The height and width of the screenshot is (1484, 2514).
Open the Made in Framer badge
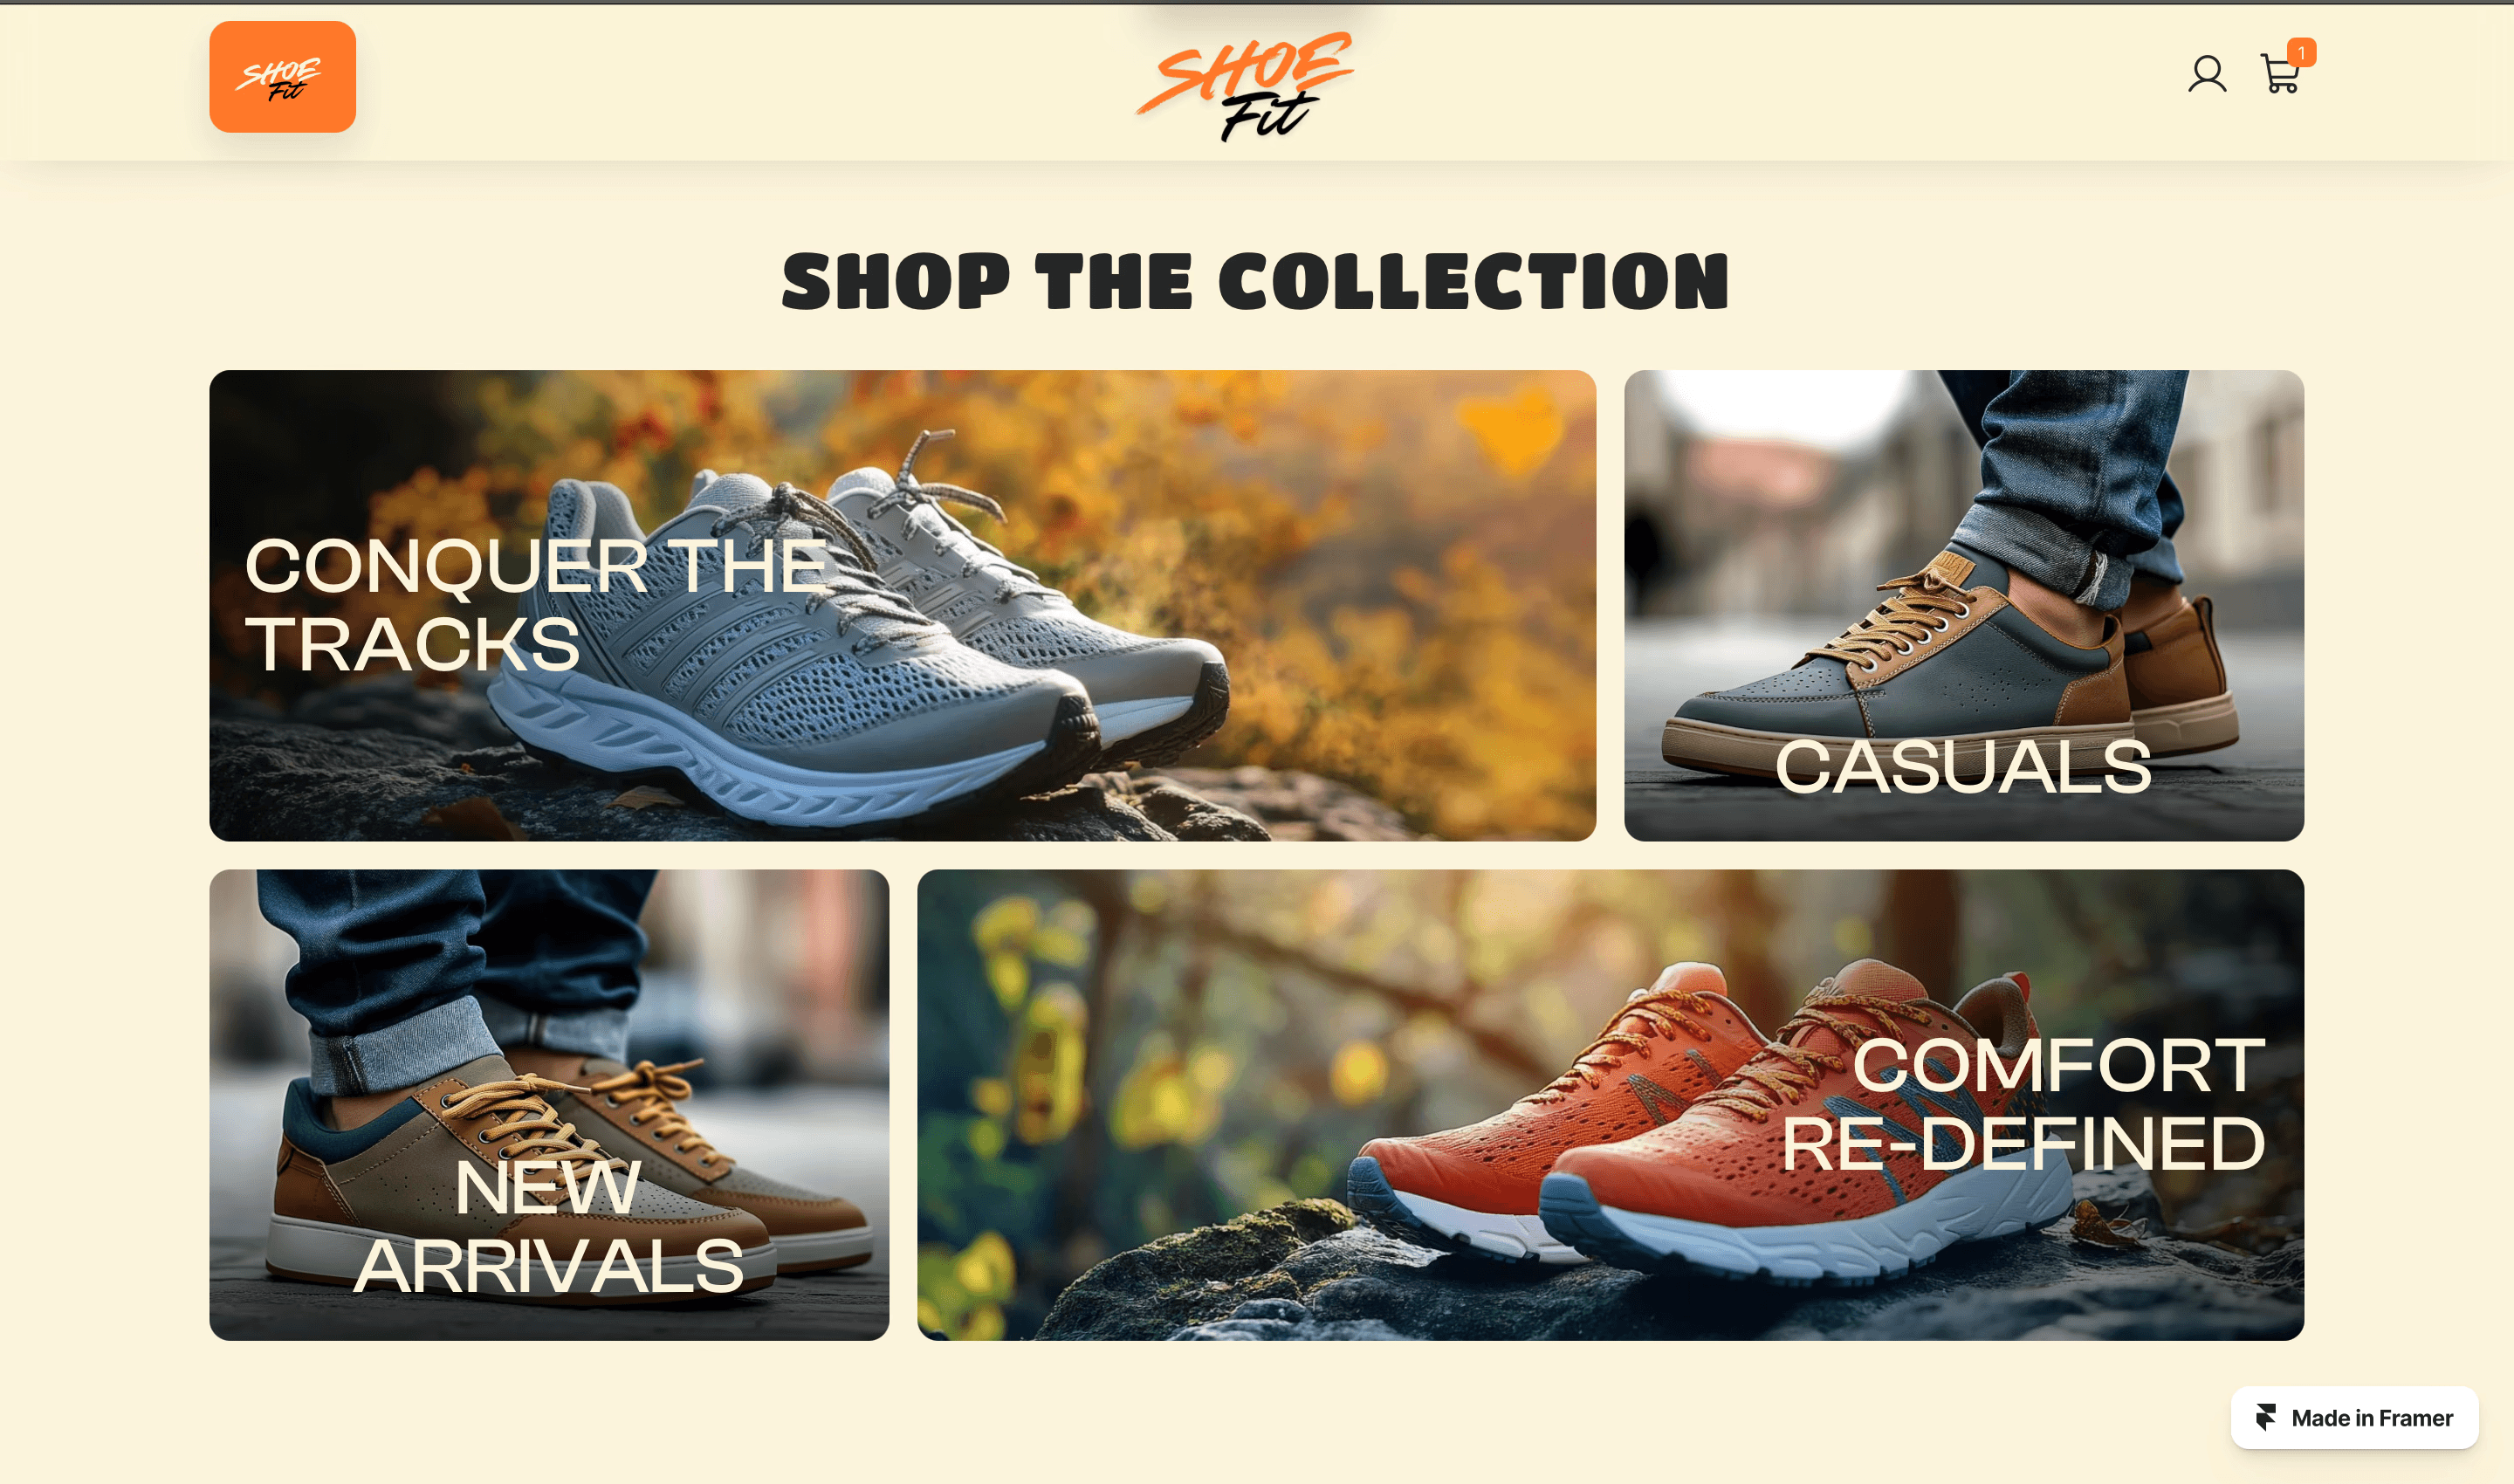click(2354, 1417)
